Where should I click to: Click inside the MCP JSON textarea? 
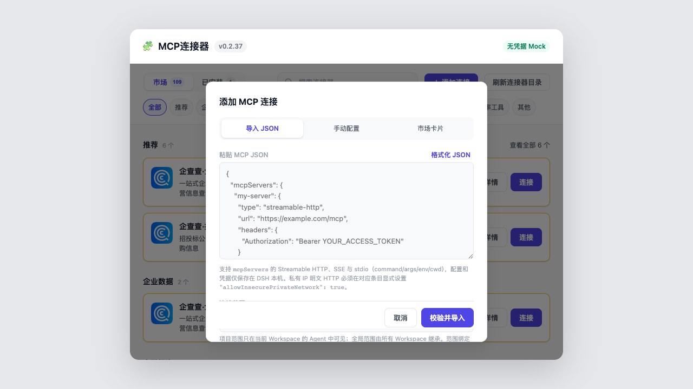[x=346, y=211]
